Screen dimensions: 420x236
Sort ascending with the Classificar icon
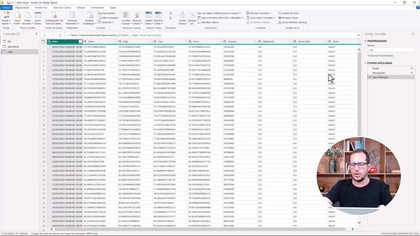(x=171, y=13)
